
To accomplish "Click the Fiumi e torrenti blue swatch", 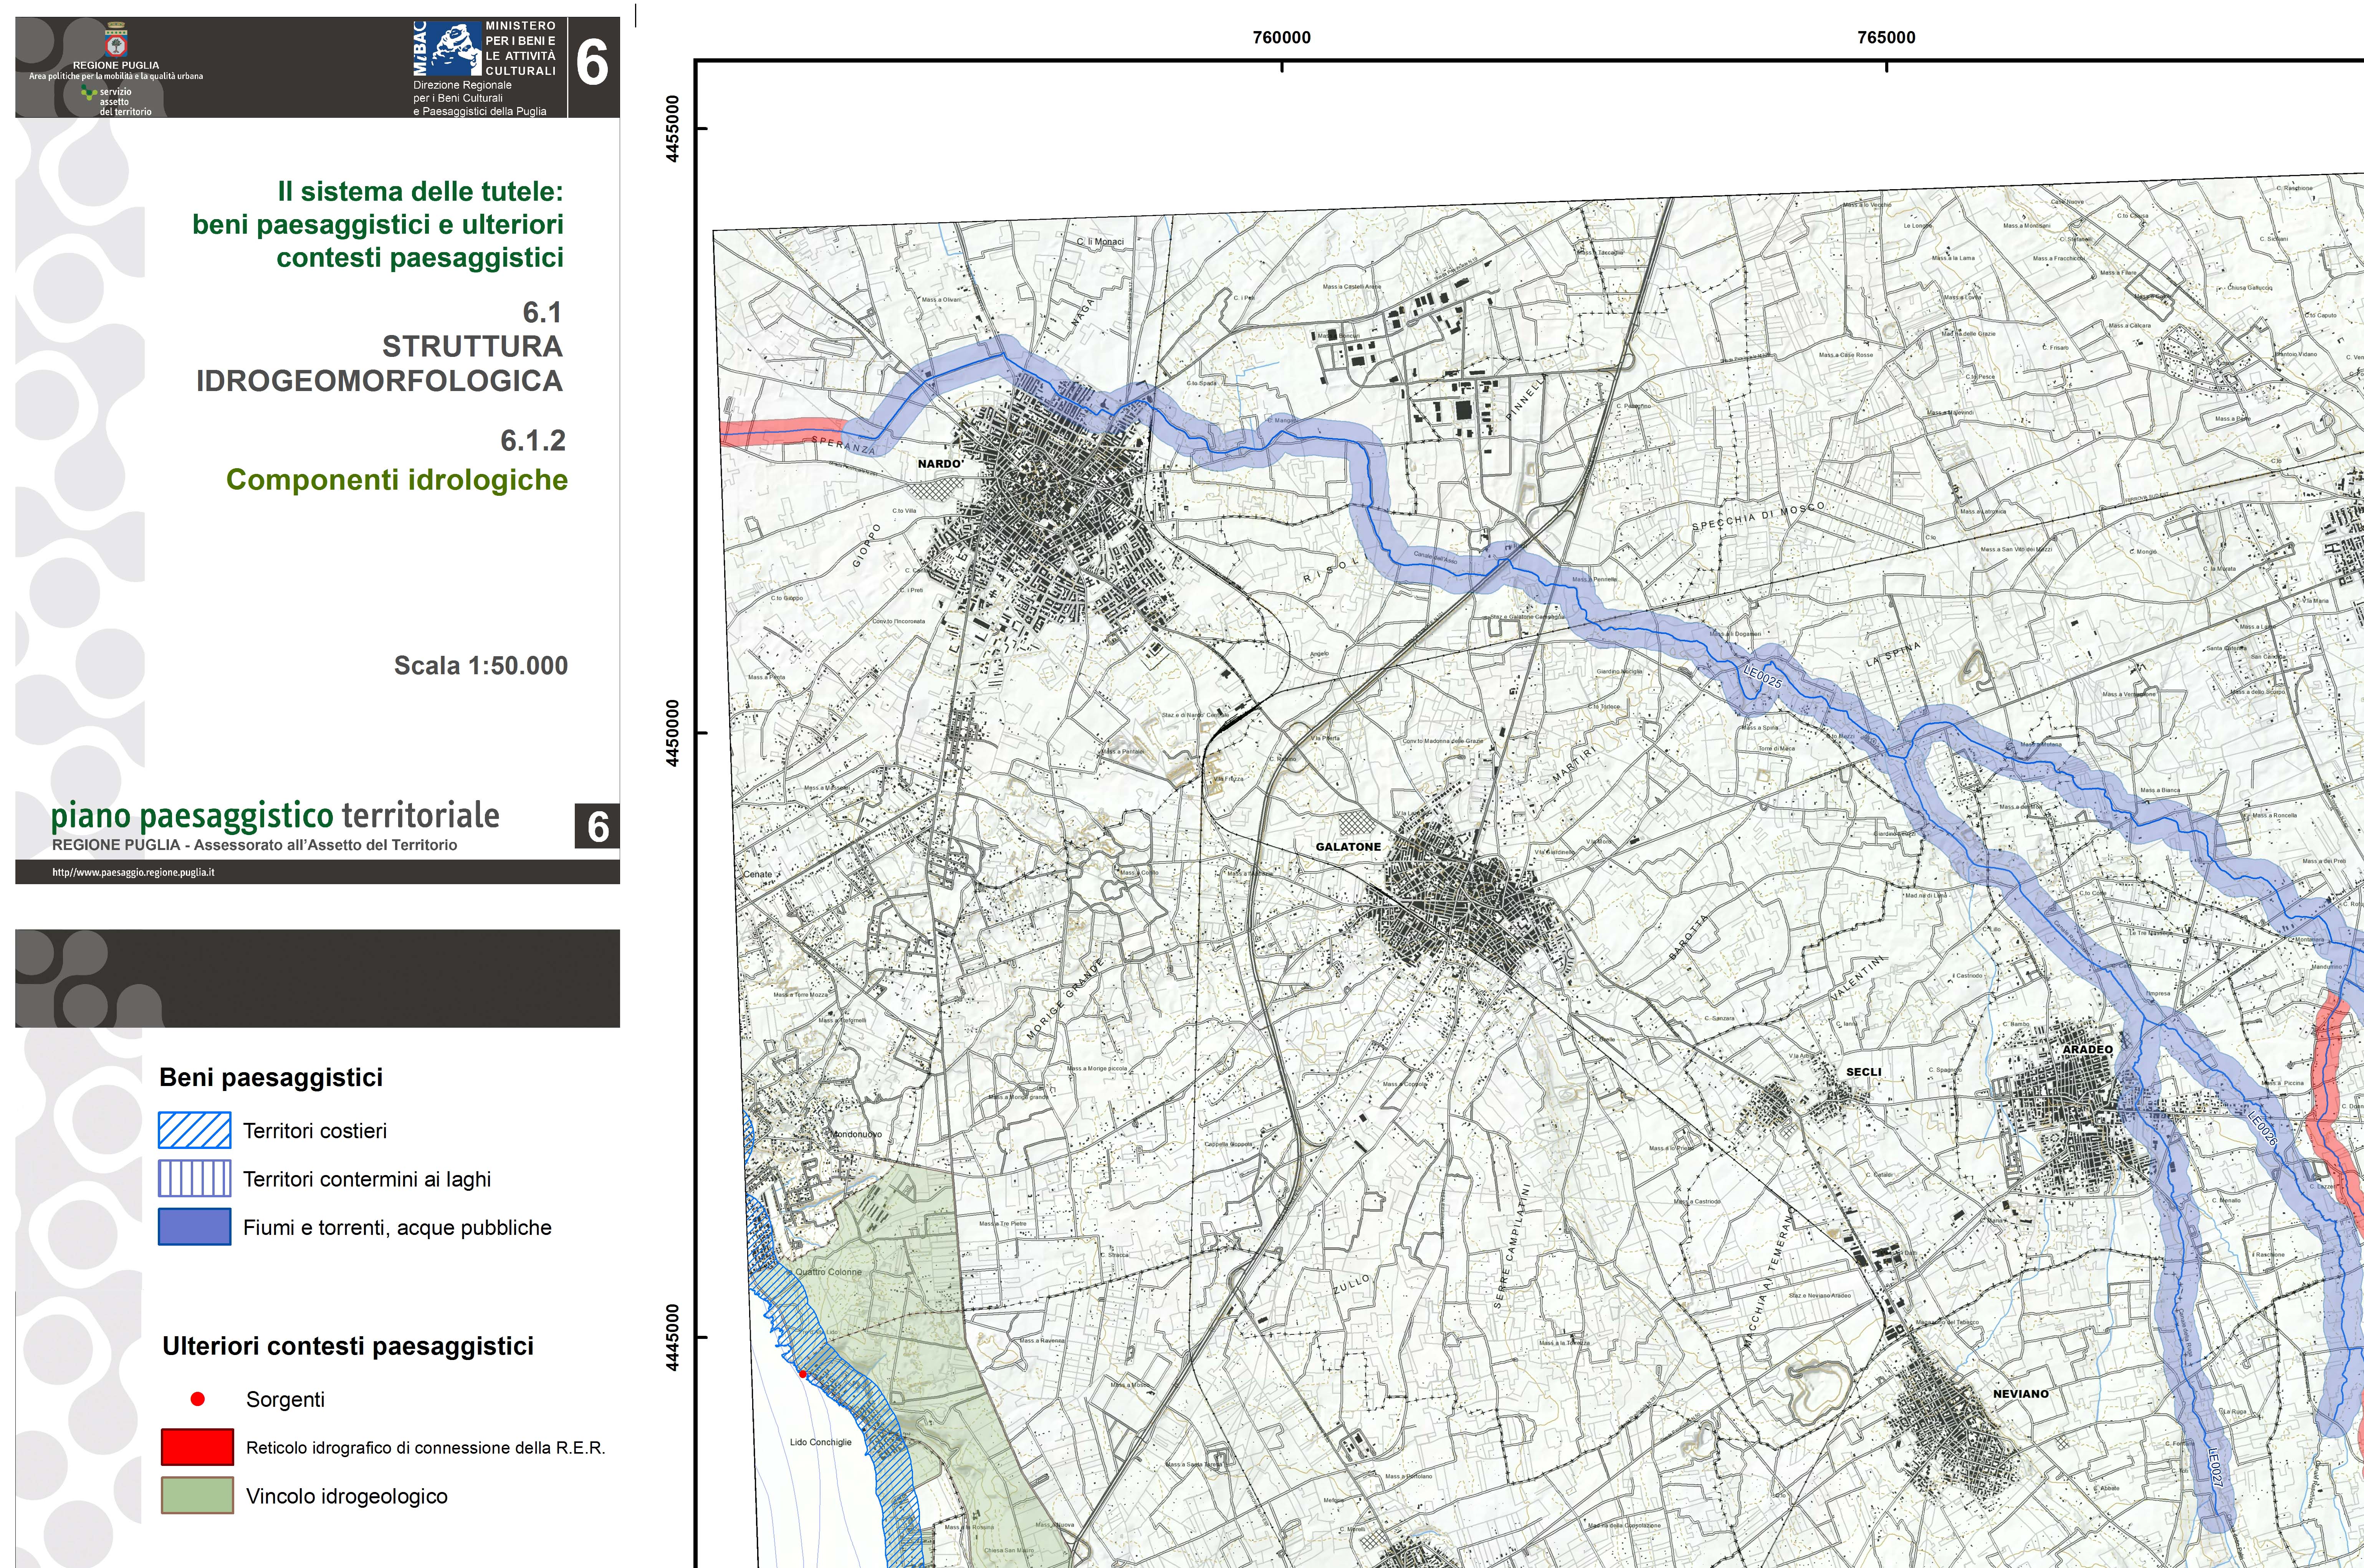I will [195, 1227].
